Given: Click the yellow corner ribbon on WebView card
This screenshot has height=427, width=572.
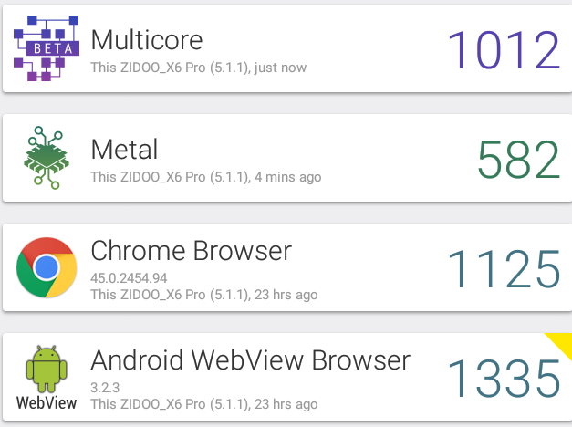Looking at the screenshot, I should click(562, 343).
